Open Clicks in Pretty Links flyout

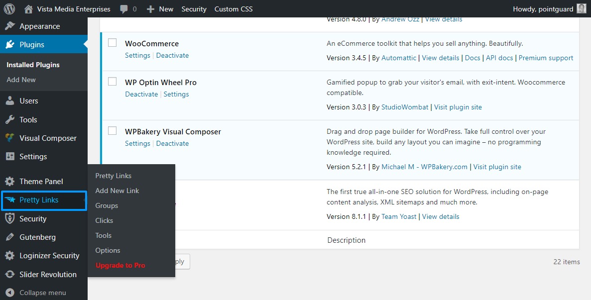click(x=104, y=220)
